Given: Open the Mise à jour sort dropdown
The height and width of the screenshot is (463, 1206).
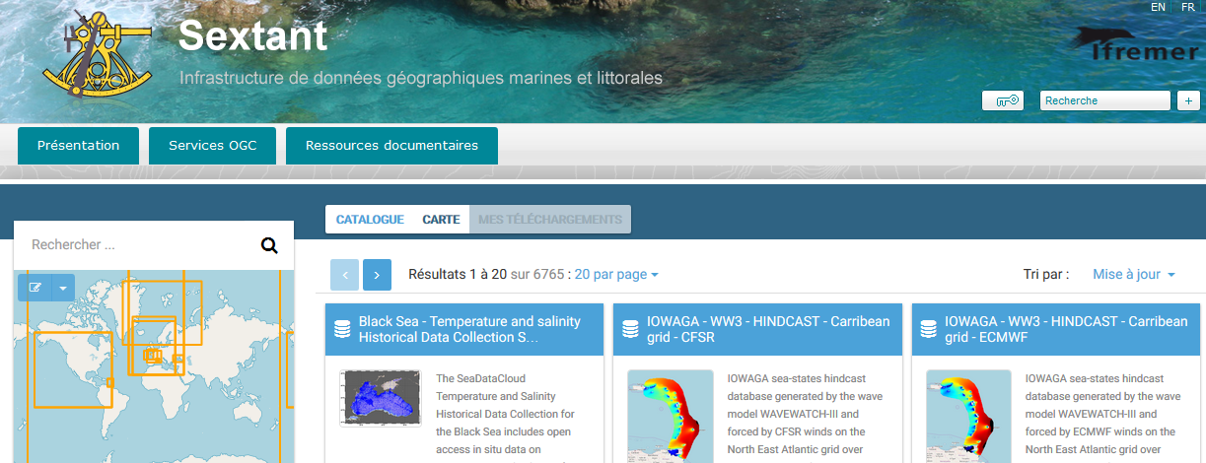Looking at the screenshot, I should click(1133, 275).
